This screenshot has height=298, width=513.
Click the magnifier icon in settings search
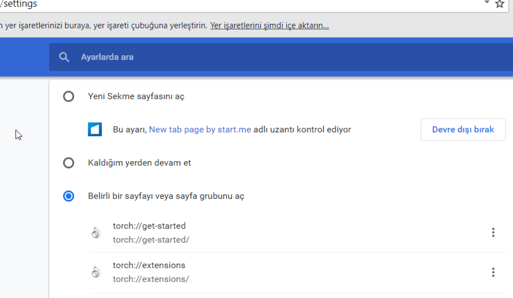point(64,57)
